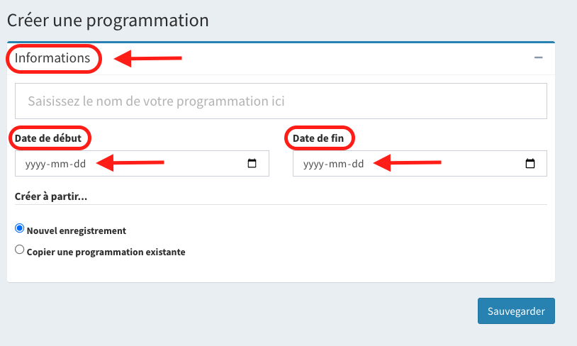Screen dimensions: 577x346
Task: Click the Date de début field label
Action: [48, 138]
